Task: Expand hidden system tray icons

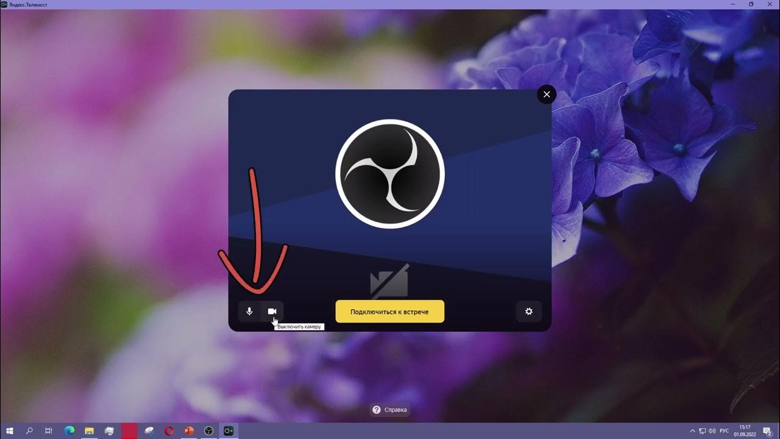Action: coord(692,431)
